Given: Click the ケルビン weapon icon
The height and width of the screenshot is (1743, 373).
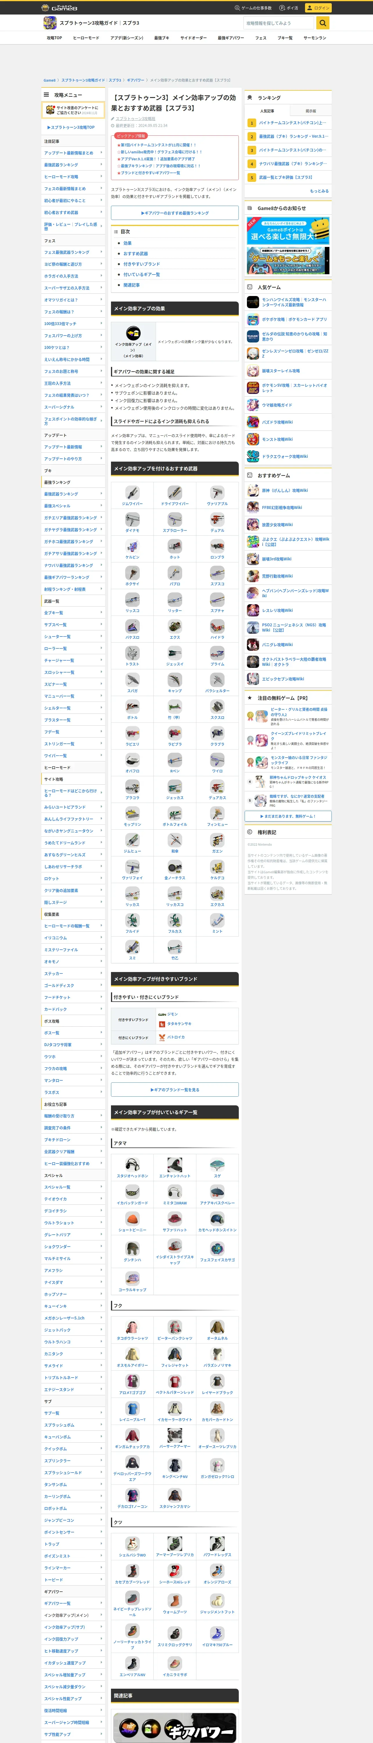Looking at the screenshot, I should pos(133,546).
